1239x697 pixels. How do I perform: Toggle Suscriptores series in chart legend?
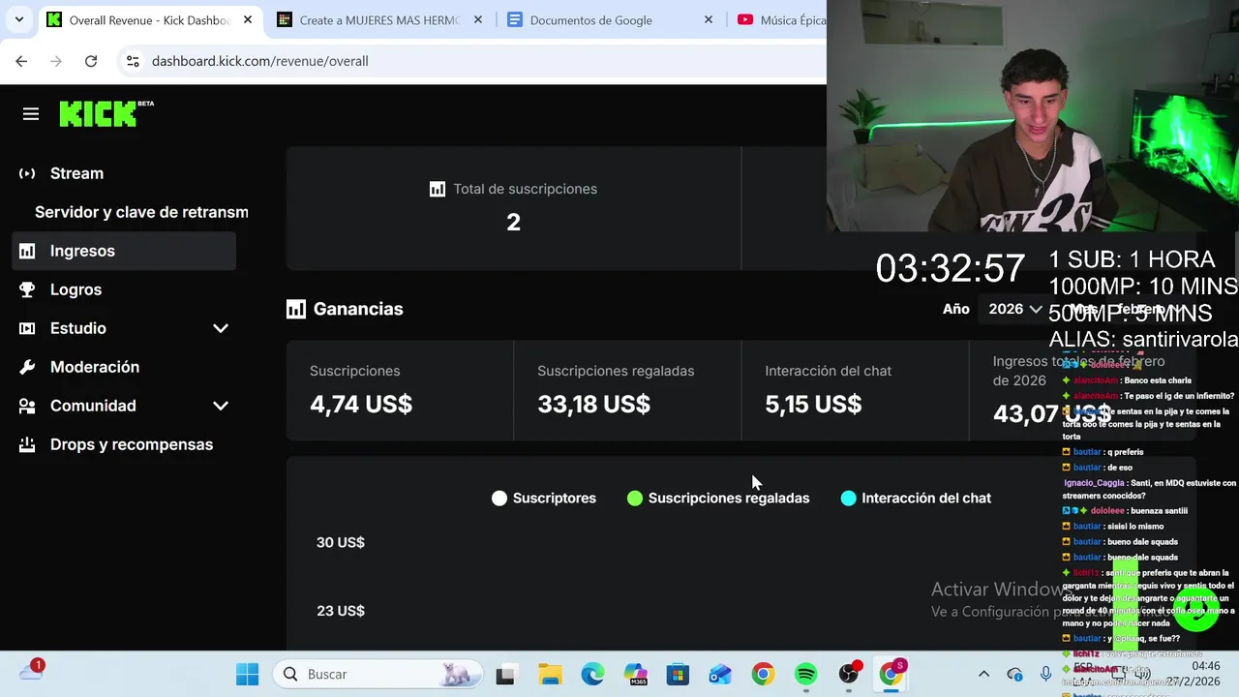[x=544, y=499]
